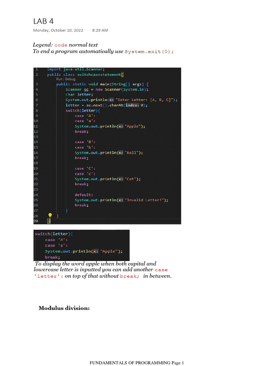
Task: Click the println "Cat" line
Action: pos(108,179)
